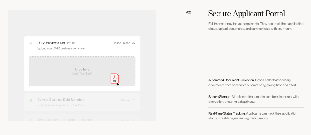Click the red PDF file icon
The height and width of the screenshot is (135, 311).
pos(115,78)
